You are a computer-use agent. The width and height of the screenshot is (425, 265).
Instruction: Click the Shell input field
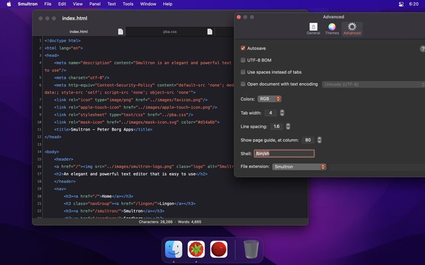[x=284, y=154]
